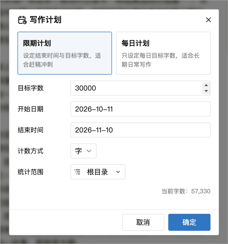Click the 写作计划 calendar clock icon

click(x=22, y=20)
